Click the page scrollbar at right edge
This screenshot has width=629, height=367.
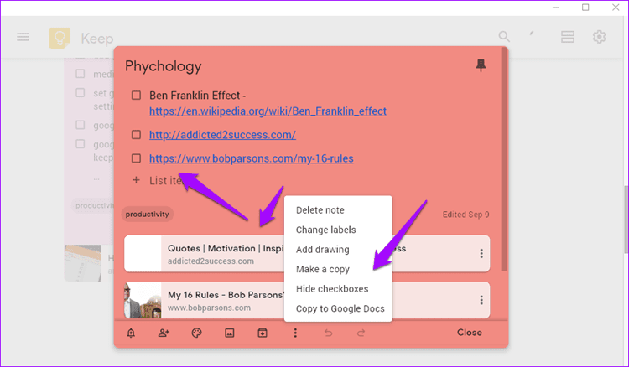click(x=626, y=220)
